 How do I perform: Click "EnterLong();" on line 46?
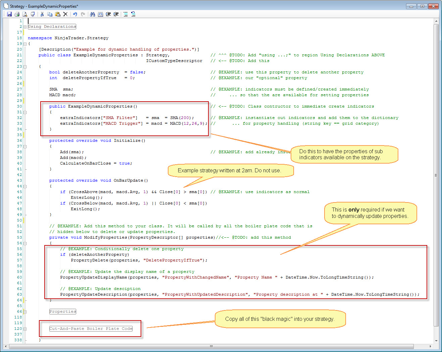point(87,197)
